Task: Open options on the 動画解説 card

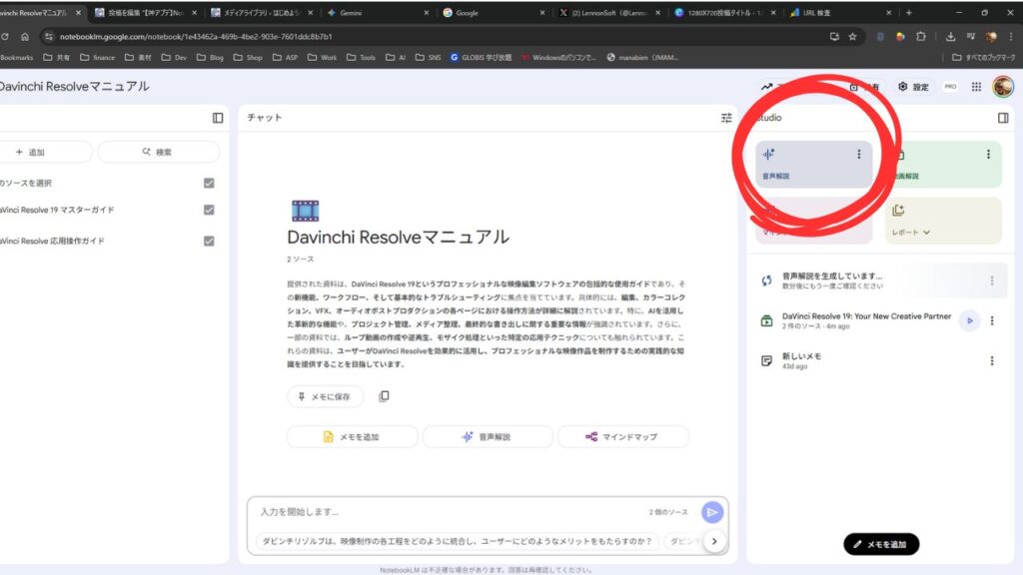Action: click(x=988, y=155)
